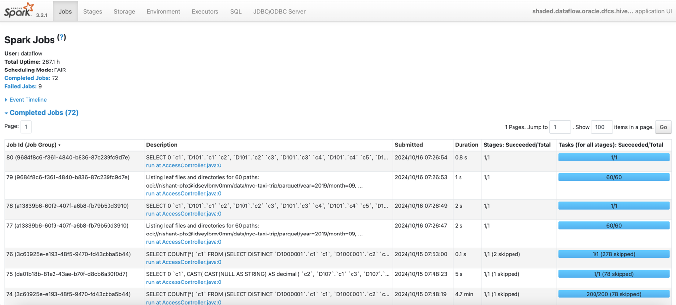676x305 pixels.
Task: Sort by the Duration column header
Action: click(466, 145)
